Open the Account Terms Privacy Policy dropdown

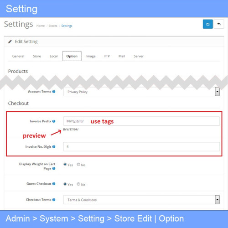coord(141,92)
